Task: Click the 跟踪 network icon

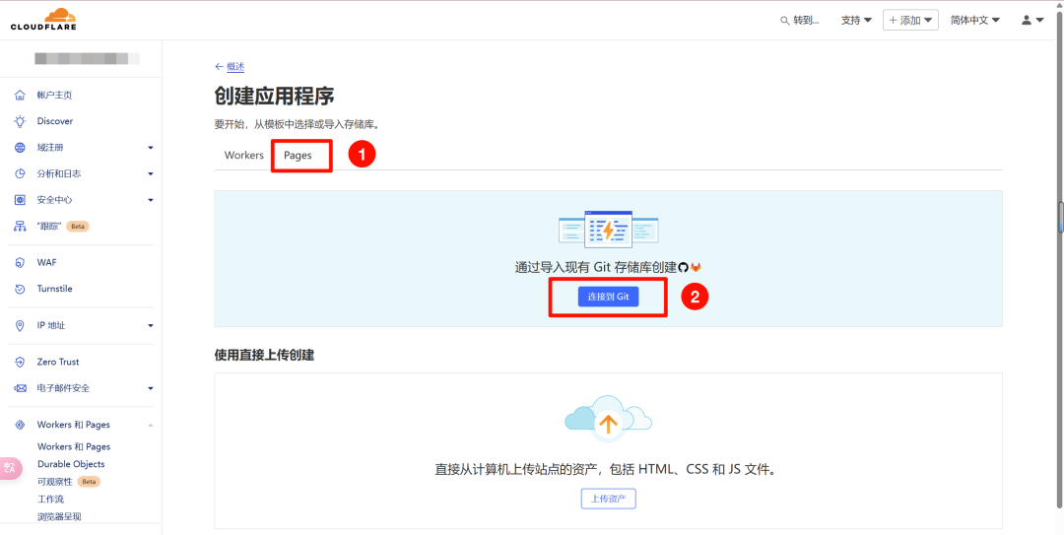Action: click(21, 226)
